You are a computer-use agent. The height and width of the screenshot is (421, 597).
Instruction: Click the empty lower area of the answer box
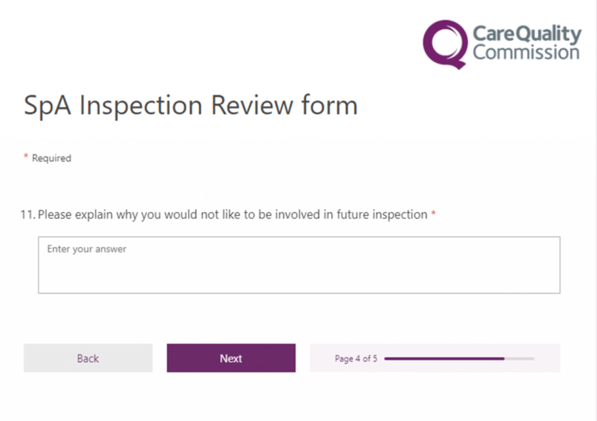click(299, 279)
